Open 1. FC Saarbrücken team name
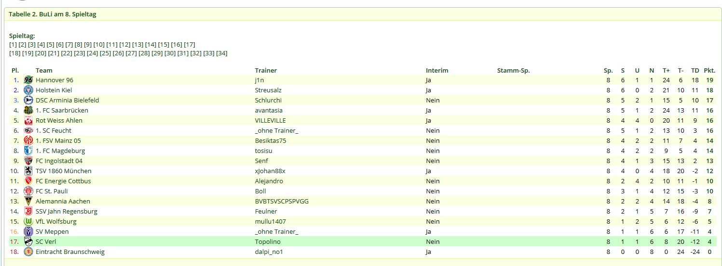The width and height of the screenshot is (722, 266). tap(62, 110)
